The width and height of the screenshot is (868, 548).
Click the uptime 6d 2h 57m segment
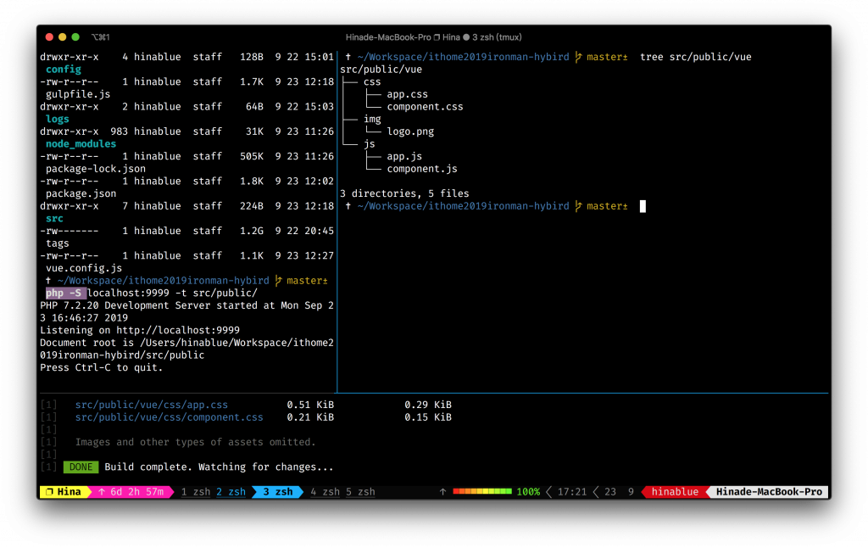(131, 492)
